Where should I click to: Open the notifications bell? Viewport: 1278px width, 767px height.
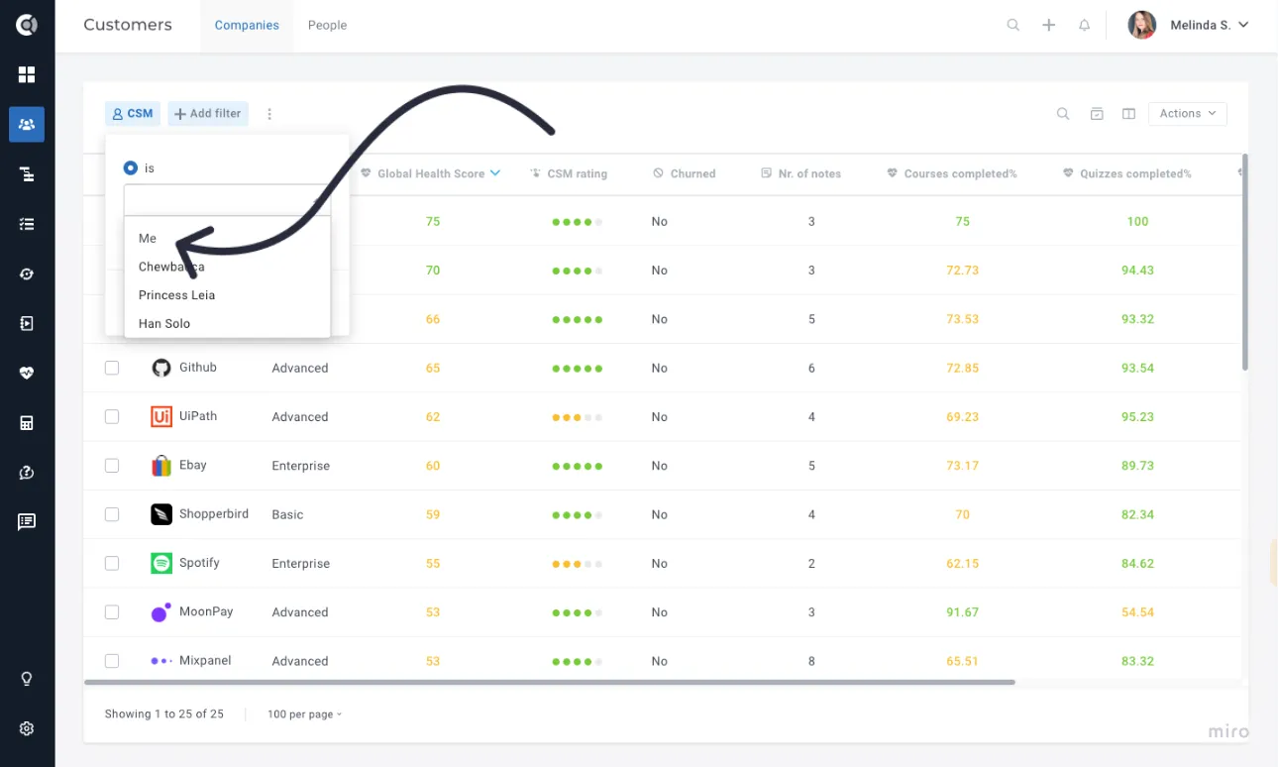(x=1085, y=26)
